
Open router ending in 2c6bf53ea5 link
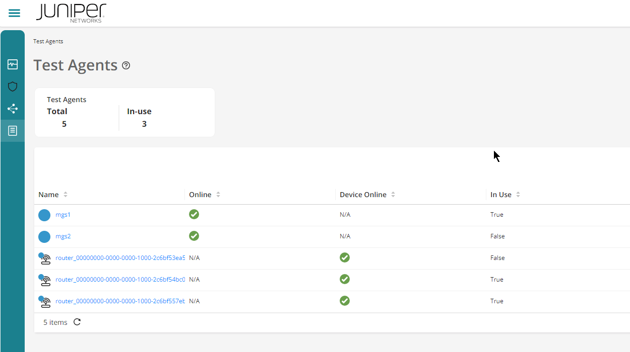point(120,258)
